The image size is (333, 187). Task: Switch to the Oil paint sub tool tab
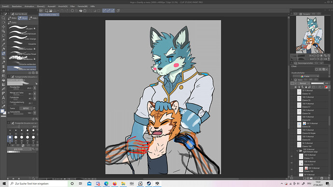pyautogui.click(x=23, y=18)
